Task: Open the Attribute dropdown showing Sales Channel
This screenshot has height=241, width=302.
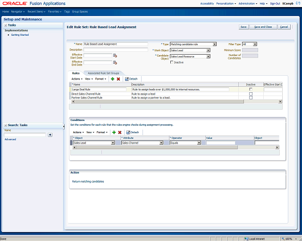Action: tap(161, 143)
